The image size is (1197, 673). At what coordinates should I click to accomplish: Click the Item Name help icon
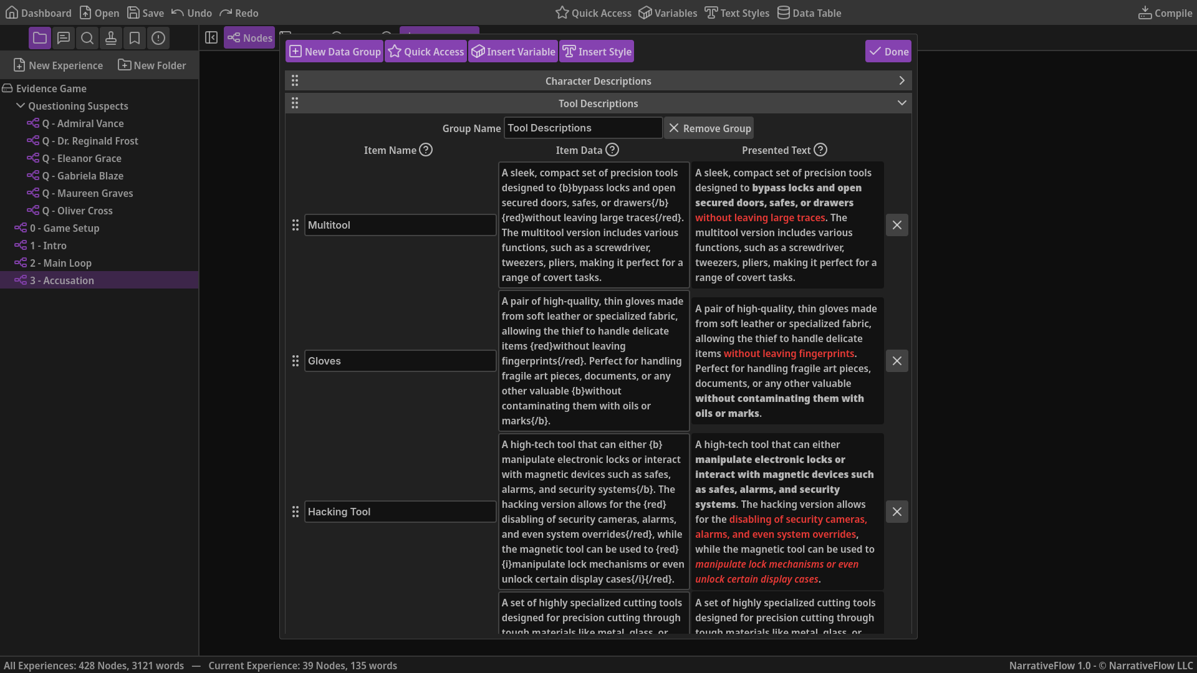pos(426,150)
